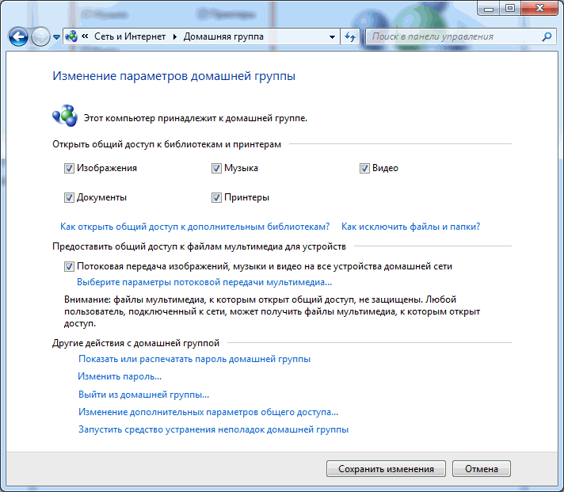Viewport: 564px width, 492px height.
Task: Click Запустить средство устранения неполадок link
Action: [213, 429]
